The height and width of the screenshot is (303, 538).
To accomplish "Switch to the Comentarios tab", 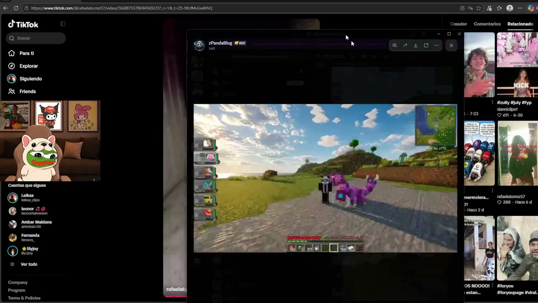I will point(487,24).
